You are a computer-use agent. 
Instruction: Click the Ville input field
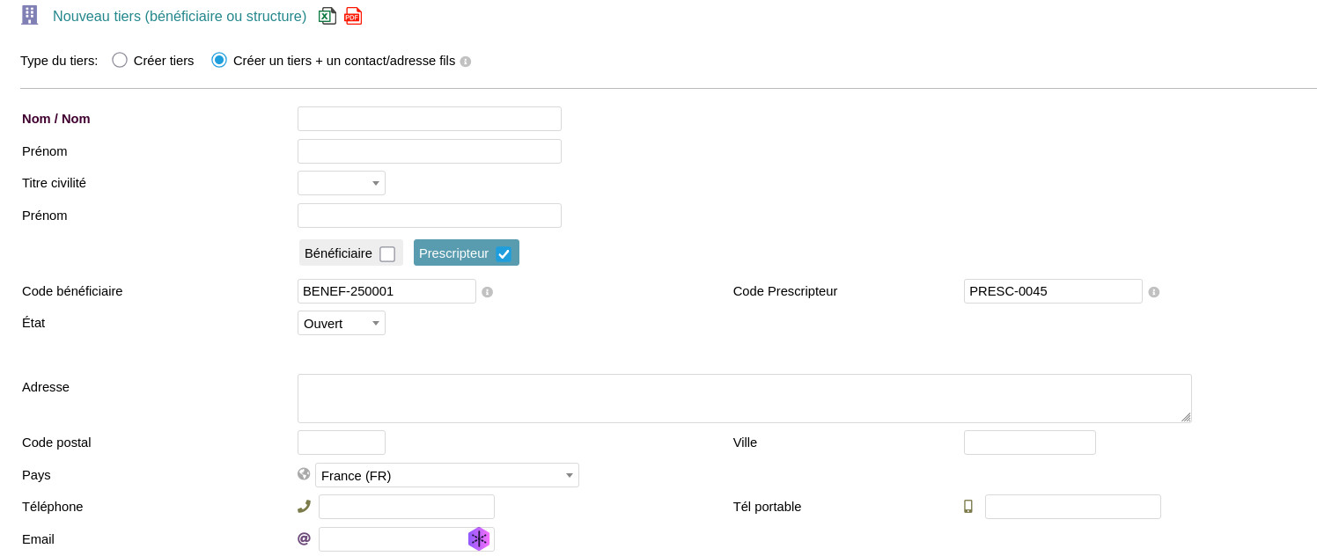tap(1029, 443)
